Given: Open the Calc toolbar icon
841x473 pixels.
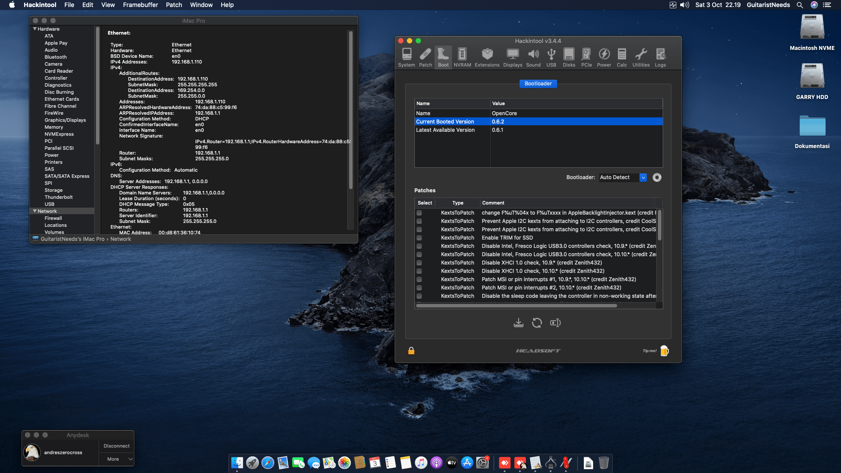Looking at the screenshot, I should coord(622,57).
